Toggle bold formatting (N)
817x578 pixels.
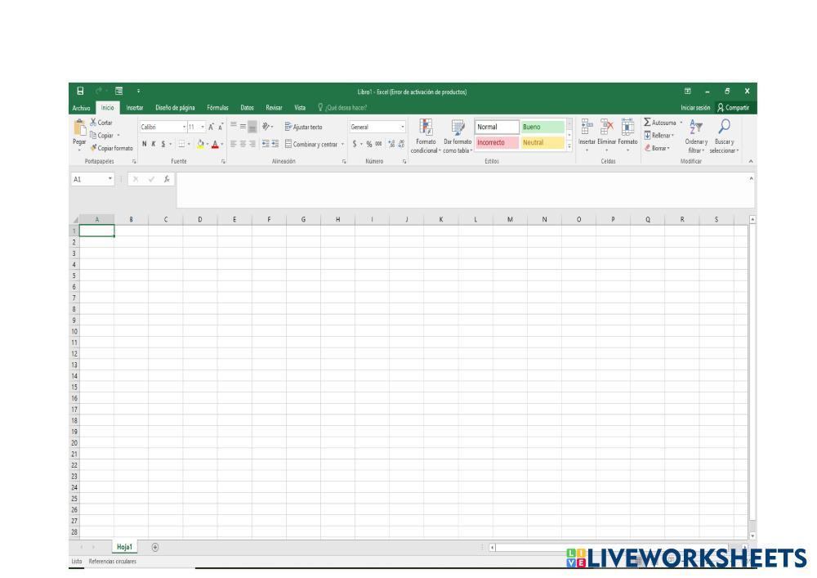click(x=145, y=143)
